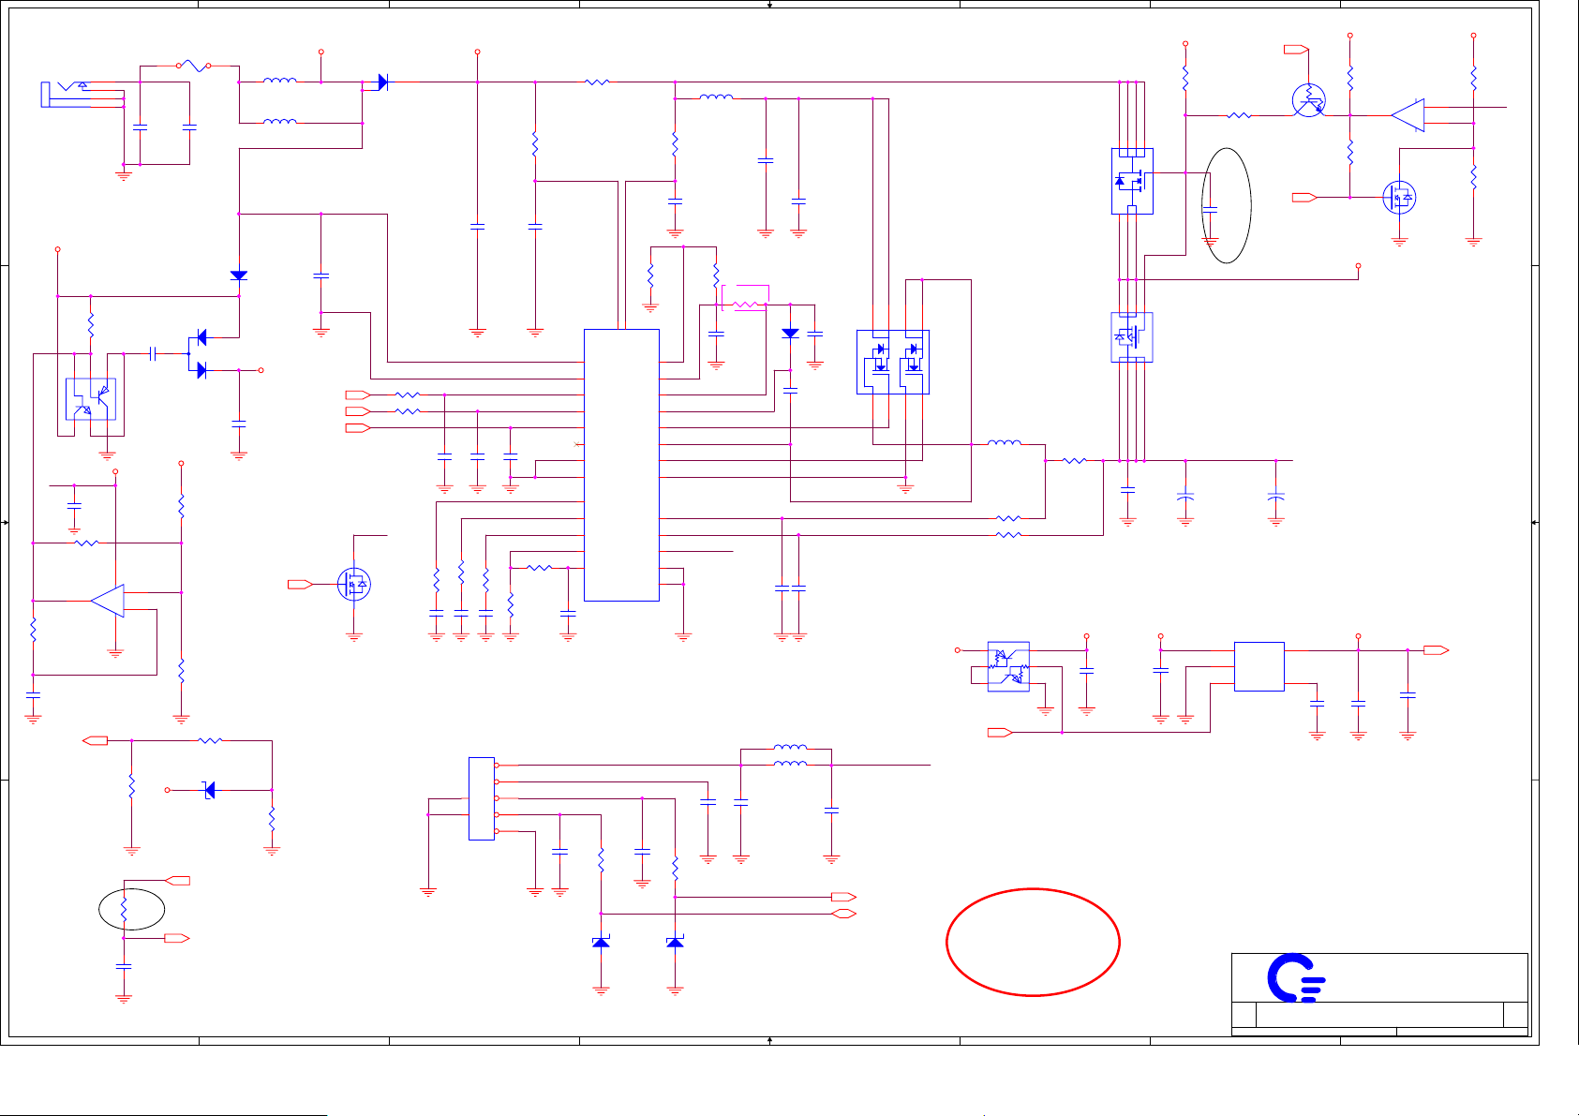Select the top-right comparator triangle symbol
This screenshot has width=1579, height=1116.
pos(1408,115)
